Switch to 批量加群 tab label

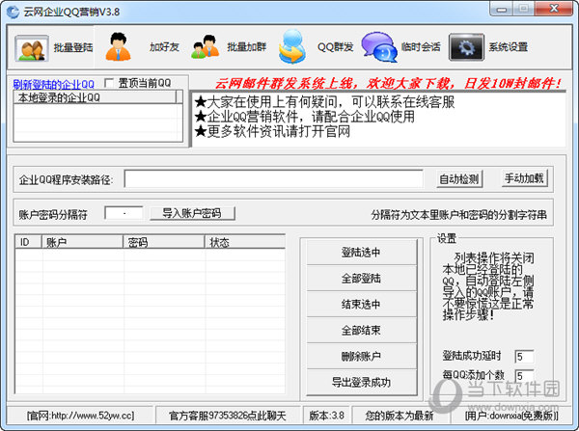point(247,47)
